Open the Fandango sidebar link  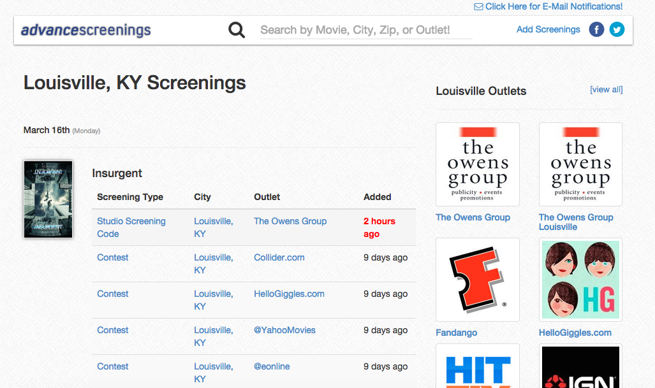[456, 333]
